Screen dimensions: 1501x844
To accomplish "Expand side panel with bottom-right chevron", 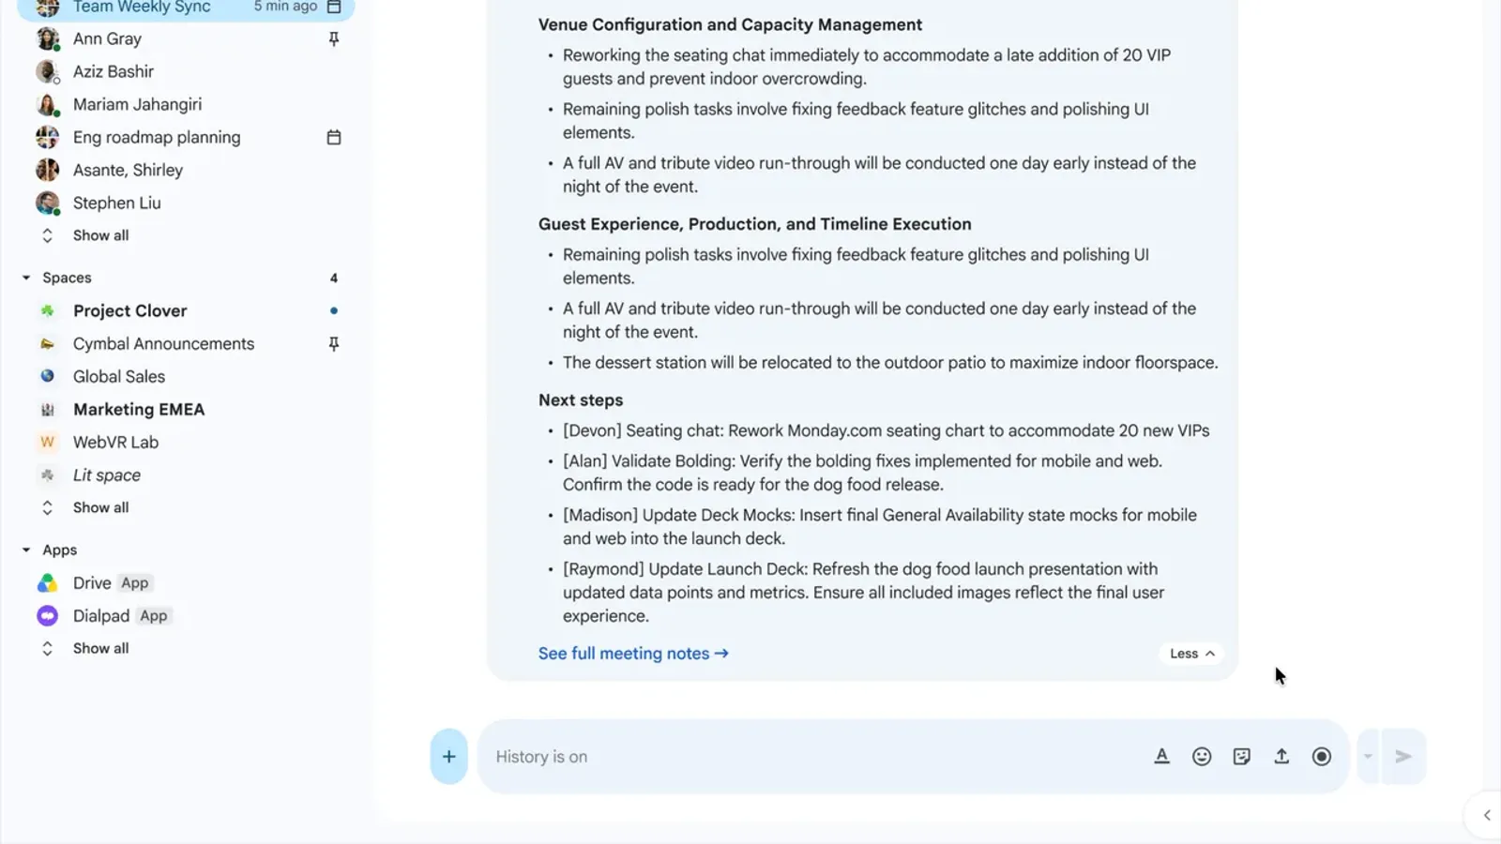I will click(1486, 815).
